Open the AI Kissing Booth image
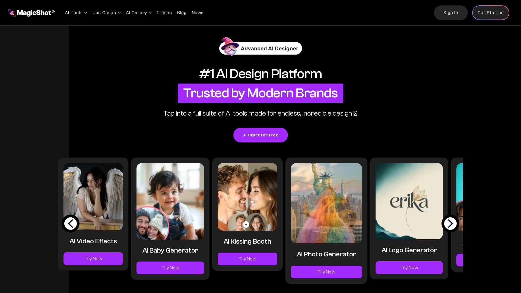 point(247,197)
